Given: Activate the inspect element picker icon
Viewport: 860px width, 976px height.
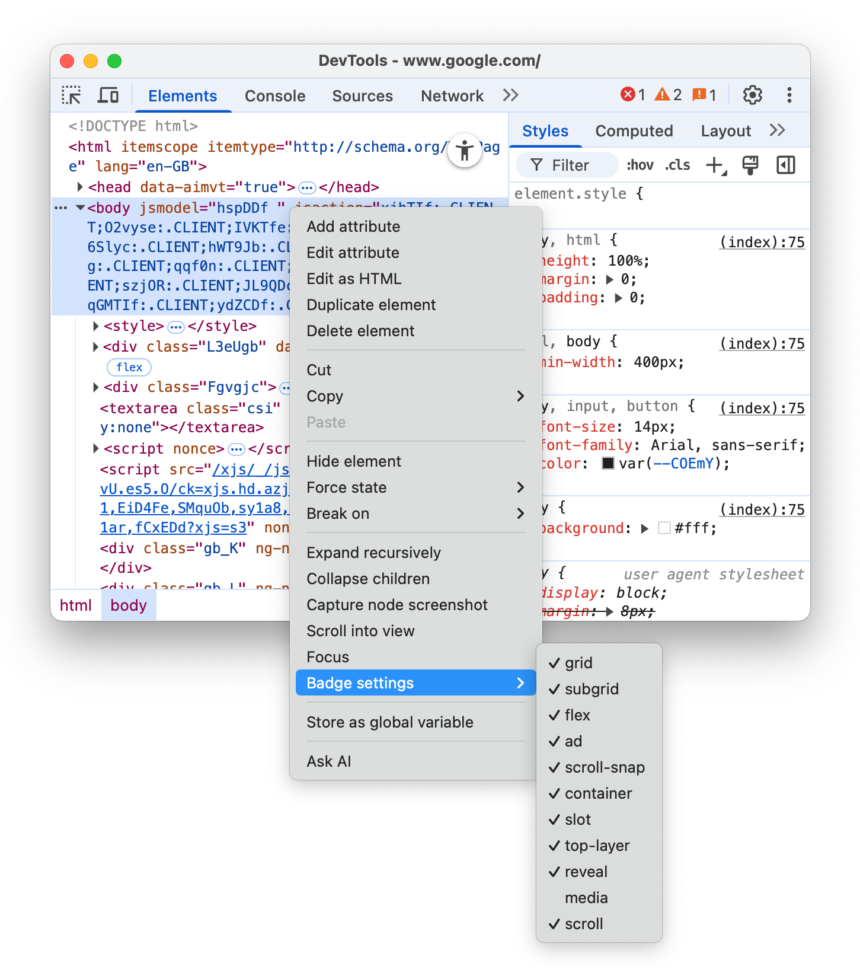Looking at the screenshot, I should pos(71,95).
